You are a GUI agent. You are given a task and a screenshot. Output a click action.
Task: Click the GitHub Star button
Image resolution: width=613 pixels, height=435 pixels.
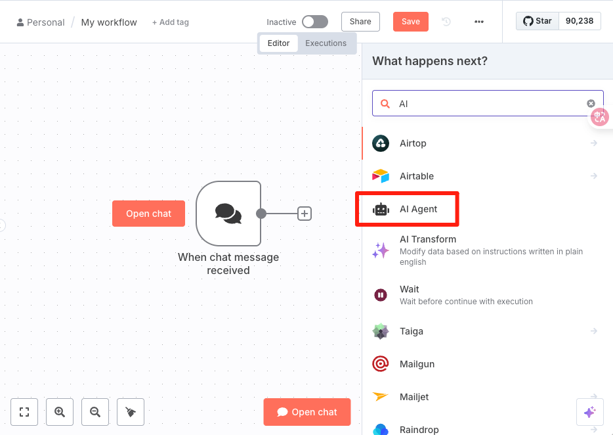tap(538, 21)
